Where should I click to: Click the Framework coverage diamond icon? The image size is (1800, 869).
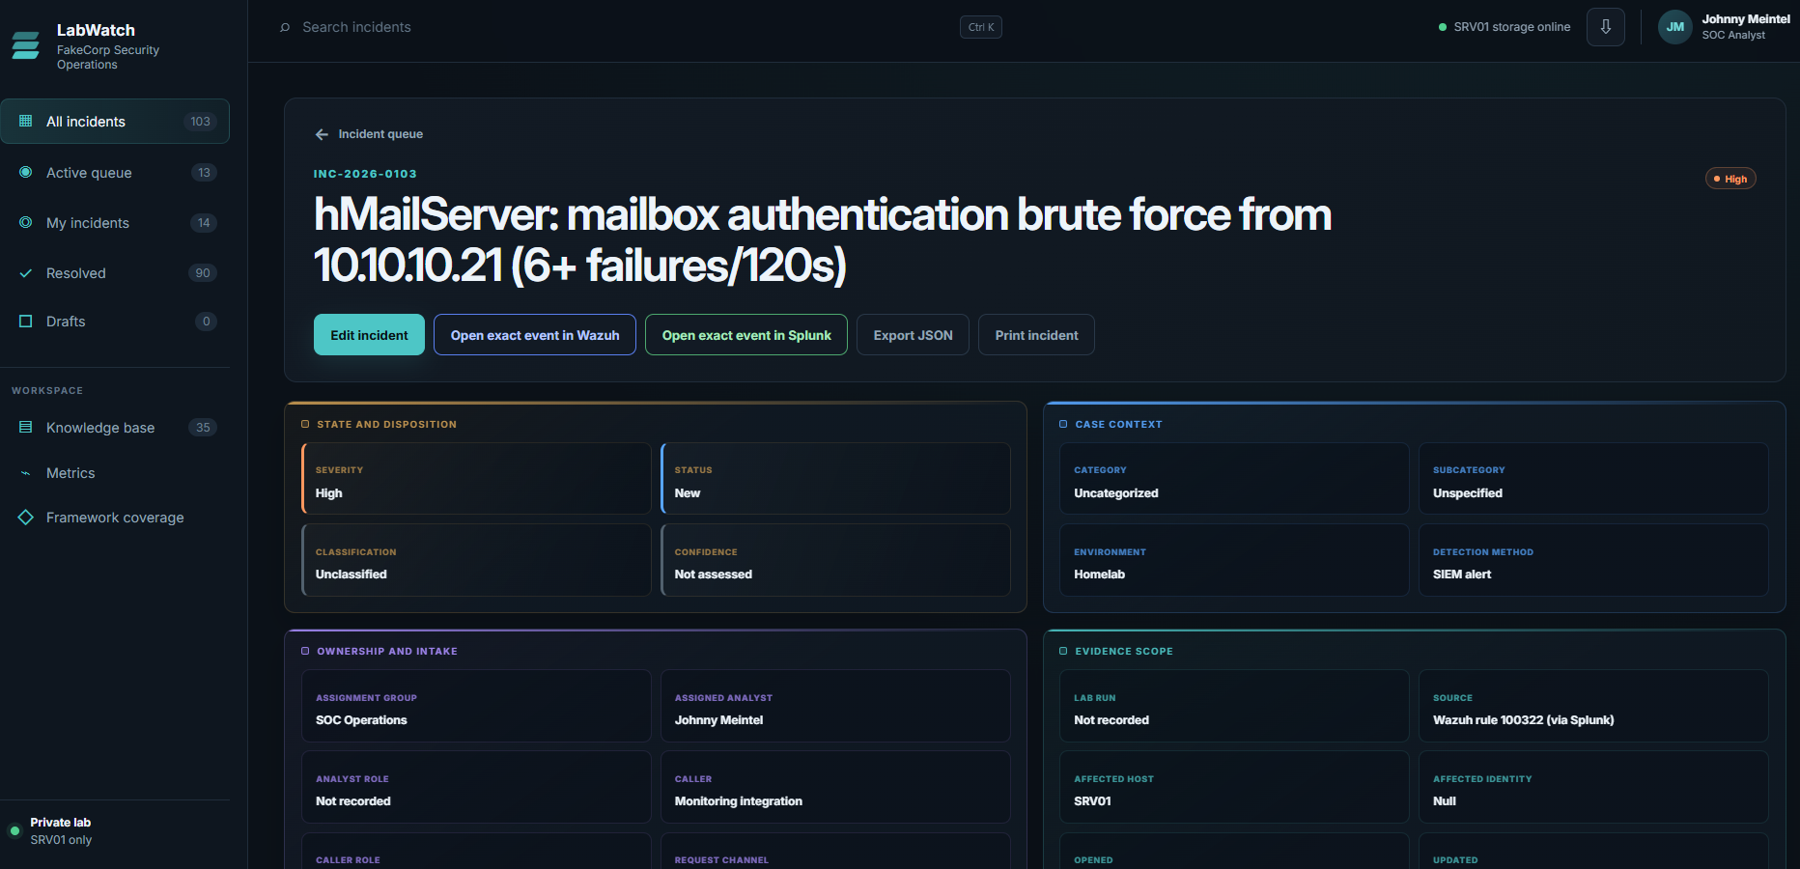point(26,518)
